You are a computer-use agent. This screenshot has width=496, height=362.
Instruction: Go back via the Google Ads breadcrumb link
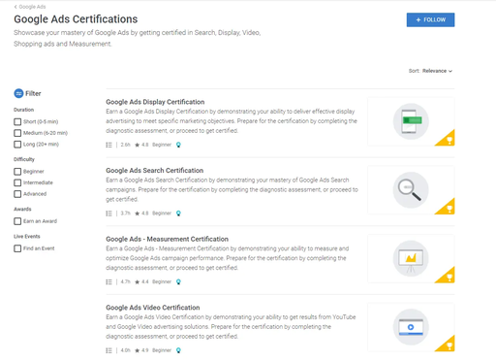32,7
